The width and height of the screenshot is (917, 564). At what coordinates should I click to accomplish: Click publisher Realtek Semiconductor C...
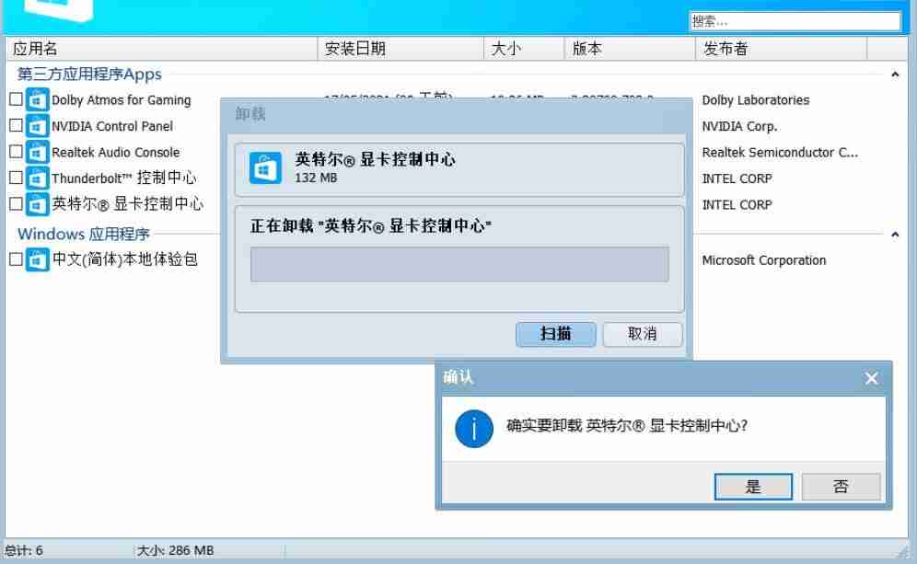coord(780,152)
